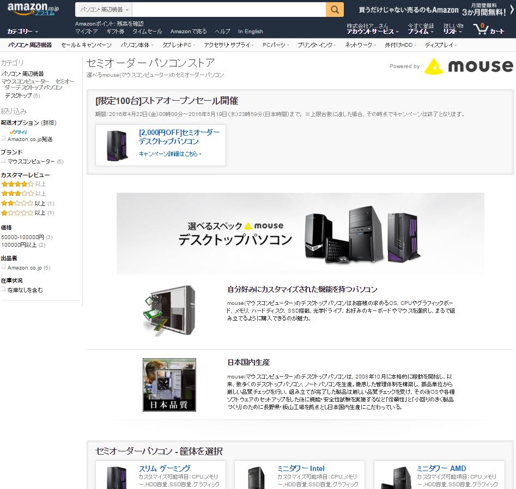Go to セール&キャンペーン tab
Screen dimensions: 516x489
tap(86, 45)
